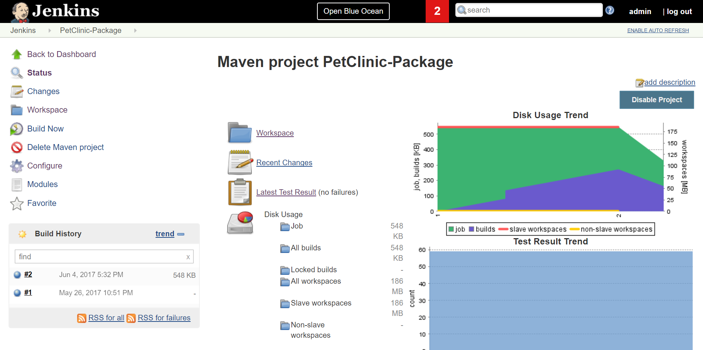
Task: Click the RSS for failures feed icon
Action: [x=131, y=318]
